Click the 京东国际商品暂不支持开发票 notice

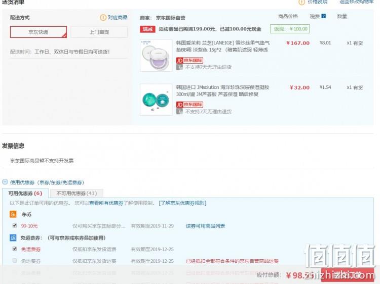coord(42,161)
